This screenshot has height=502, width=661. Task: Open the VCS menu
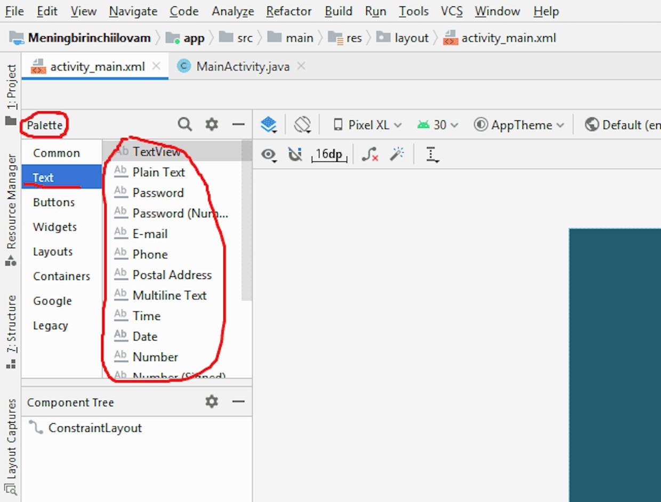coord(452,11)
